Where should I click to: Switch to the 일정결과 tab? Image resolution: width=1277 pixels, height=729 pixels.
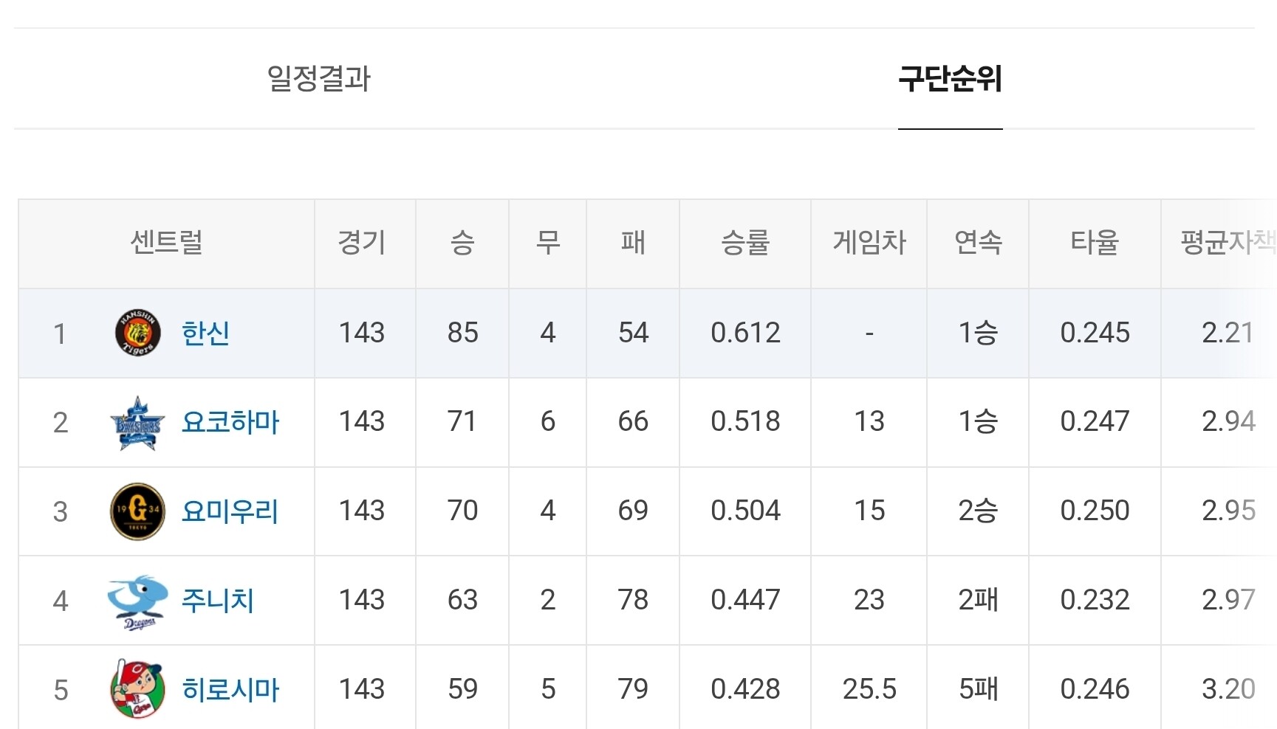[x=318, y=79]
